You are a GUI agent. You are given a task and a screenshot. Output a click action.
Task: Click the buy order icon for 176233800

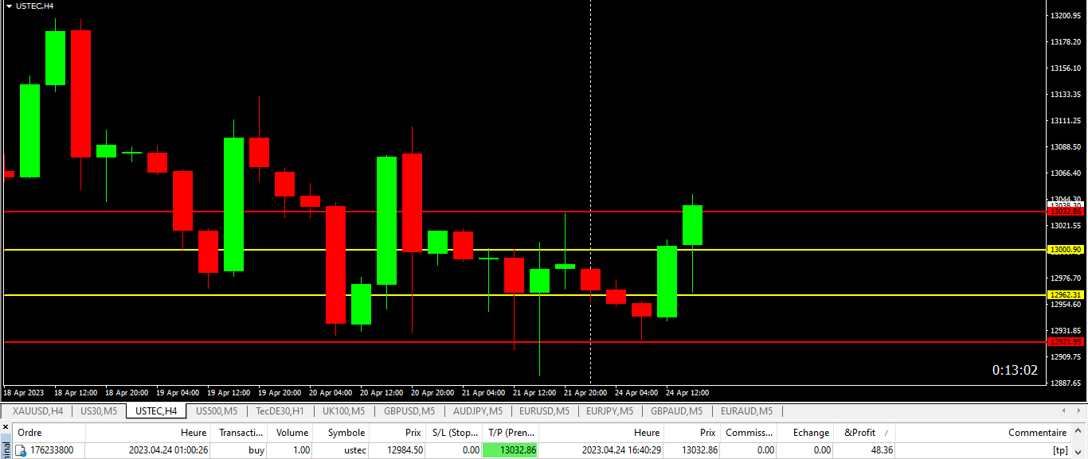tap(22, 450)
